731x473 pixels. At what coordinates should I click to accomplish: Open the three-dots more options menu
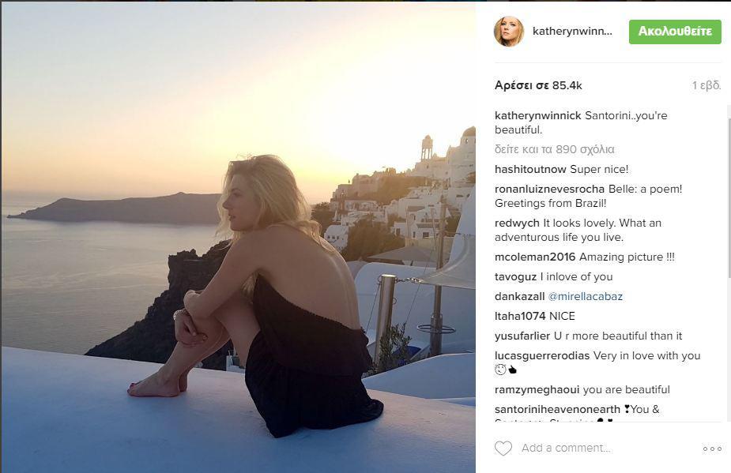coord(712,449)
